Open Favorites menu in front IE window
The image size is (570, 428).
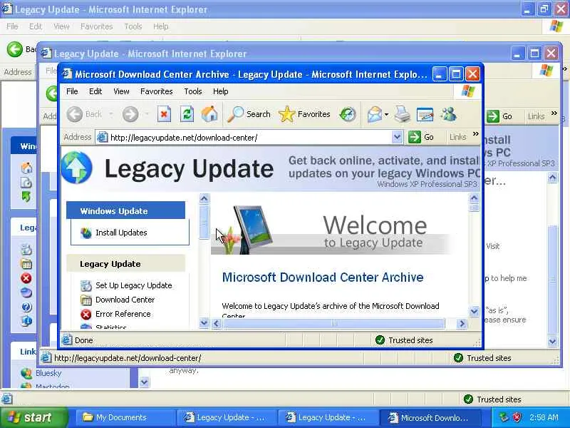click(156, 91)
